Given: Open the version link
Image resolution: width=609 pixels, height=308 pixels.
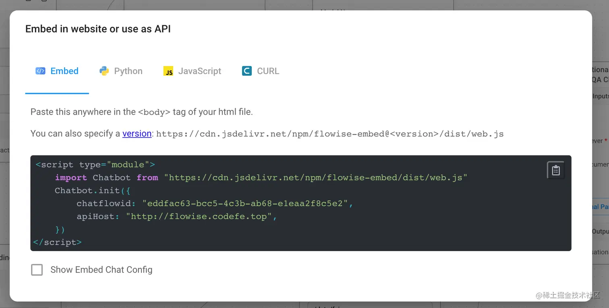Looking at the screenshot, I should (x=137, y=134).
